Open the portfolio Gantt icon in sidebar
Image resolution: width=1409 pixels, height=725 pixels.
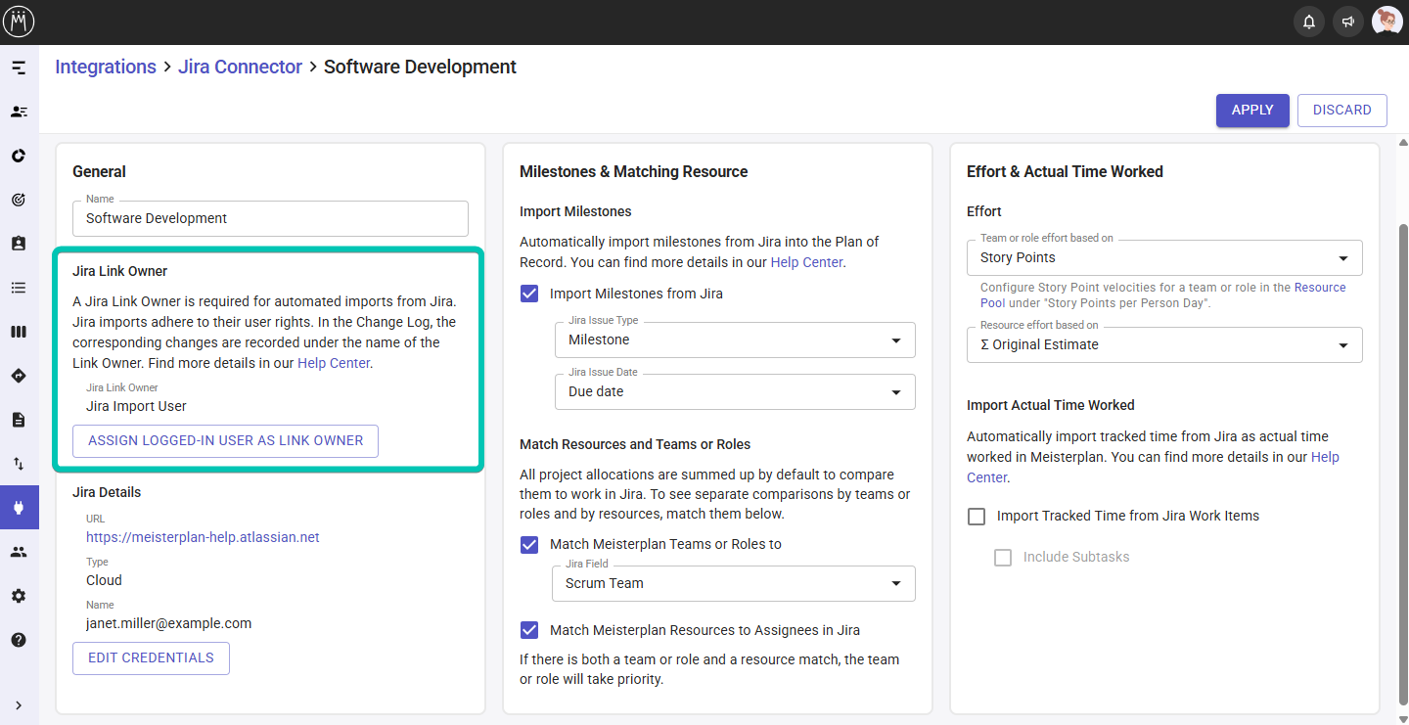pyautogui.click(x=19, y=68)
